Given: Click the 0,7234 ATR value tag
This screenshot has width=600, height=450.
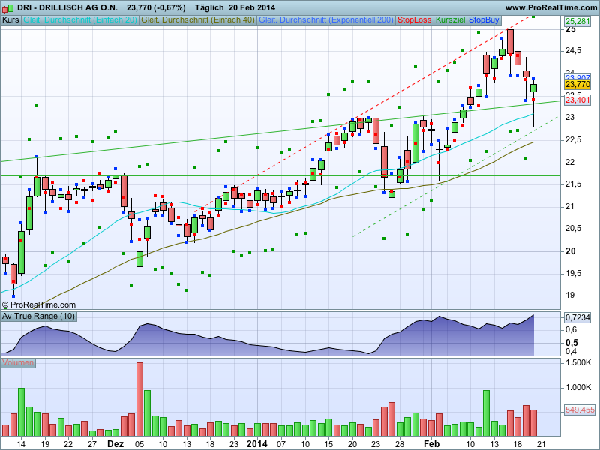Looking at the screenshot, I should [x=577, y=317].
